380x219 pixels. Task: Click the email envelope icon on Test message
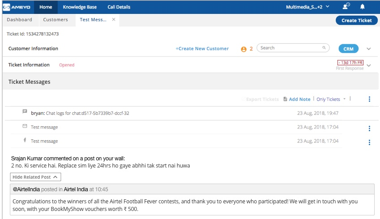point(25,126)
